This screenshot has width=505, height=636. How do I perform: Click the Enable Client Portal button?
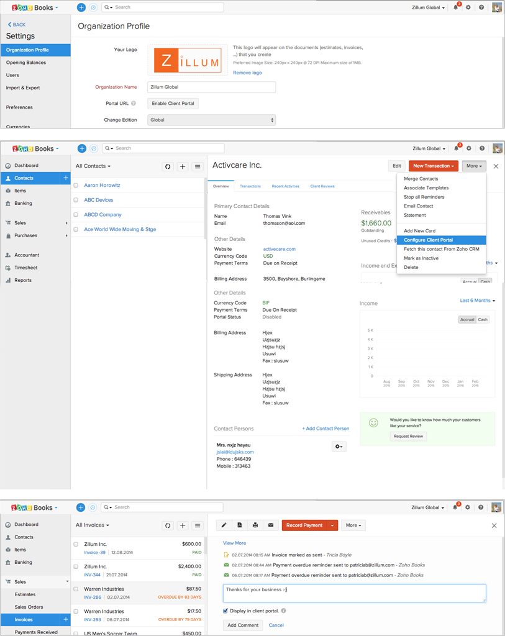pyautogui.click(x=173, y=104)
